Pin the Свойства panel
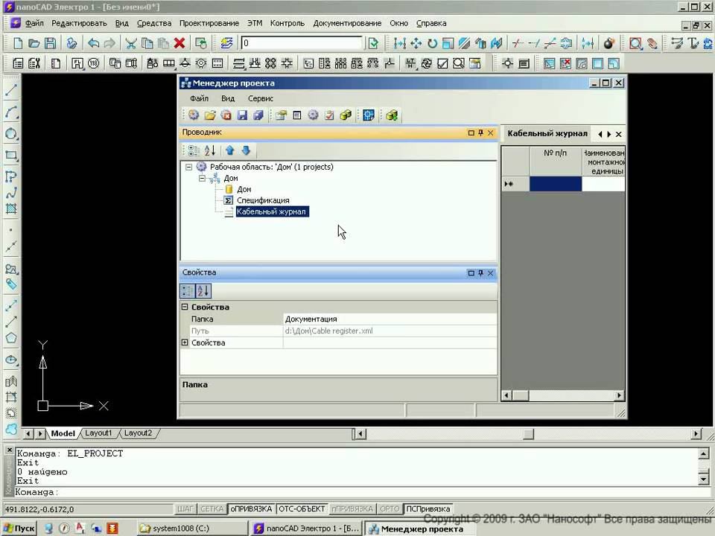This screenshot has width=715, height=536. point(480,272)
